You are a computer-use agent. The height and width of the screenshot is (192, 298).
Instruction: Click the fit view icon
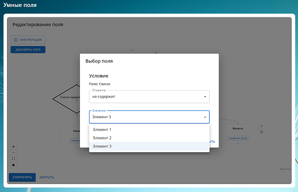point(13,159)
